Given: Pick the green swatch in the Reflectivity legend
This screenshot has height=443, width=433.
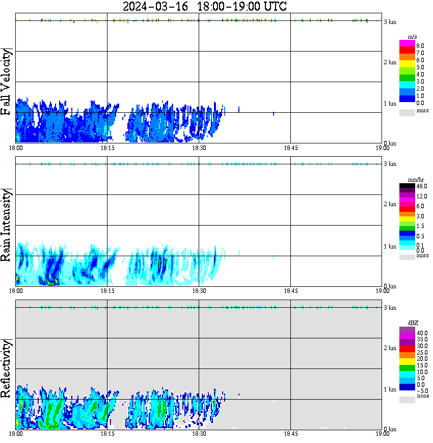Looking at the screenshot, I should (407, 368).
